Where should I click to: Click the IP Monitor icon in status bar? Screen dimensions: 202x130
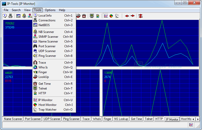191,125
